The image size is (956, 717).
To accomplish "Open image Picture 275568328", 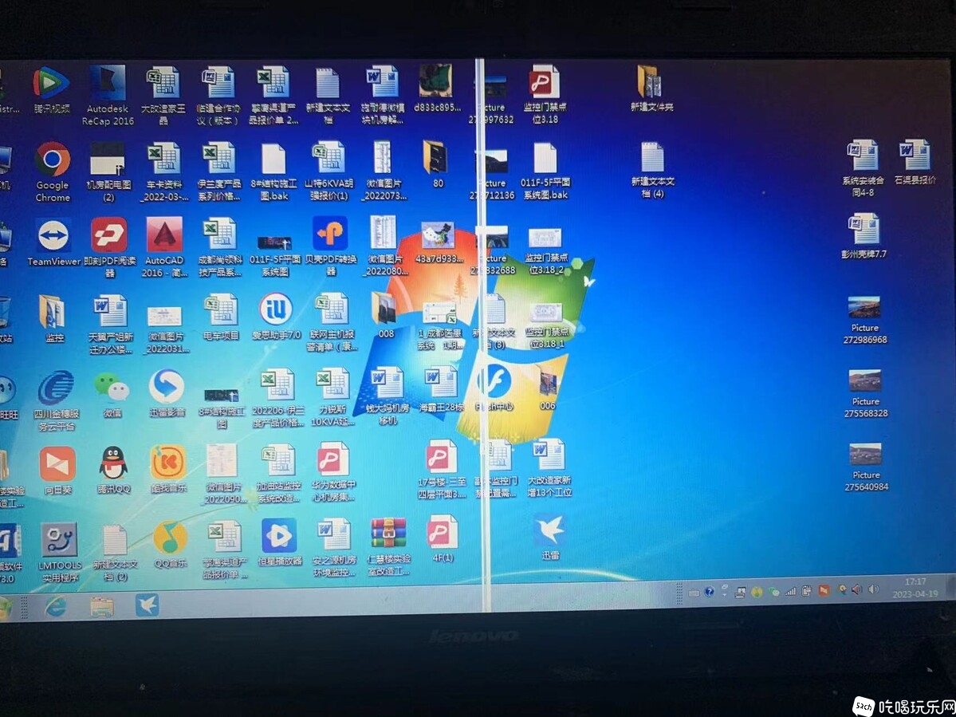I will pos(866,393).
